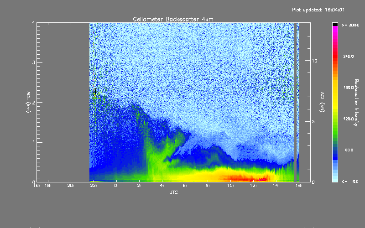Screen dimensions: 365x228
Task: Click the '60.0' colorbar value
Action: pyautogui.click(x=349, y=150)
